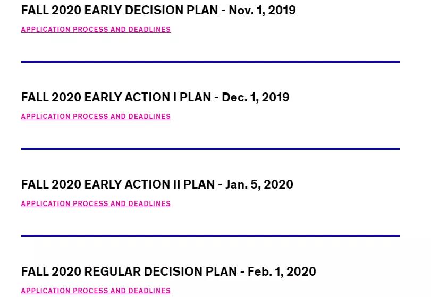Open Application Process link under Regular Decision Plan
Image resolution: width=431 pixels, height=297 pixels.
96,291
